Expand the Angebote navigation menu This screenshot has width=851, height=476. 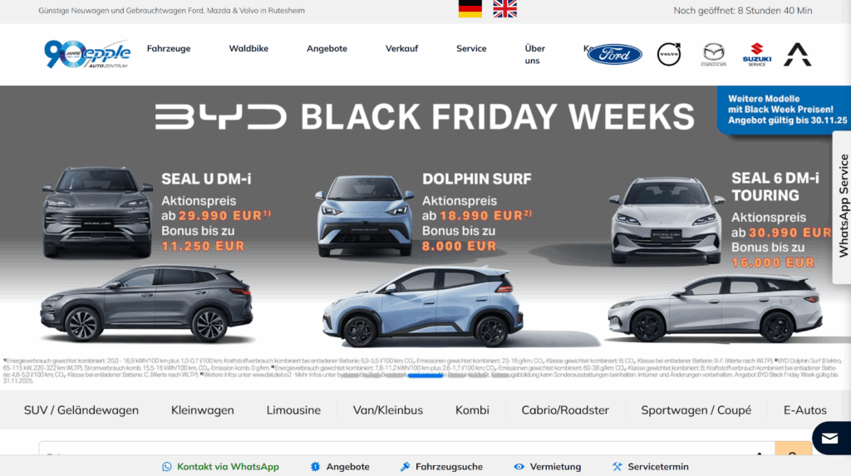327,48
